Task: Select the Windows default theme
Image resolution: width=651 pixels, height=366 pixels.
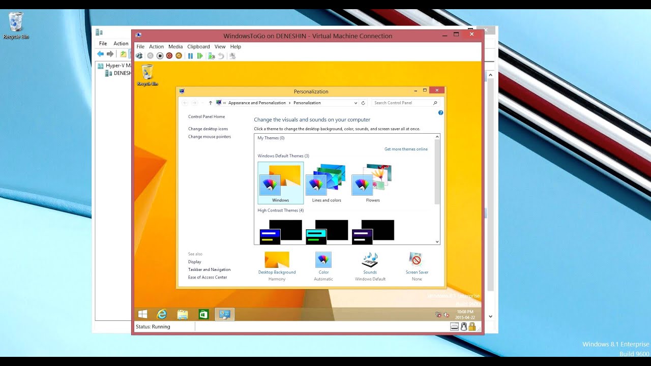Action: coord(281,183)
